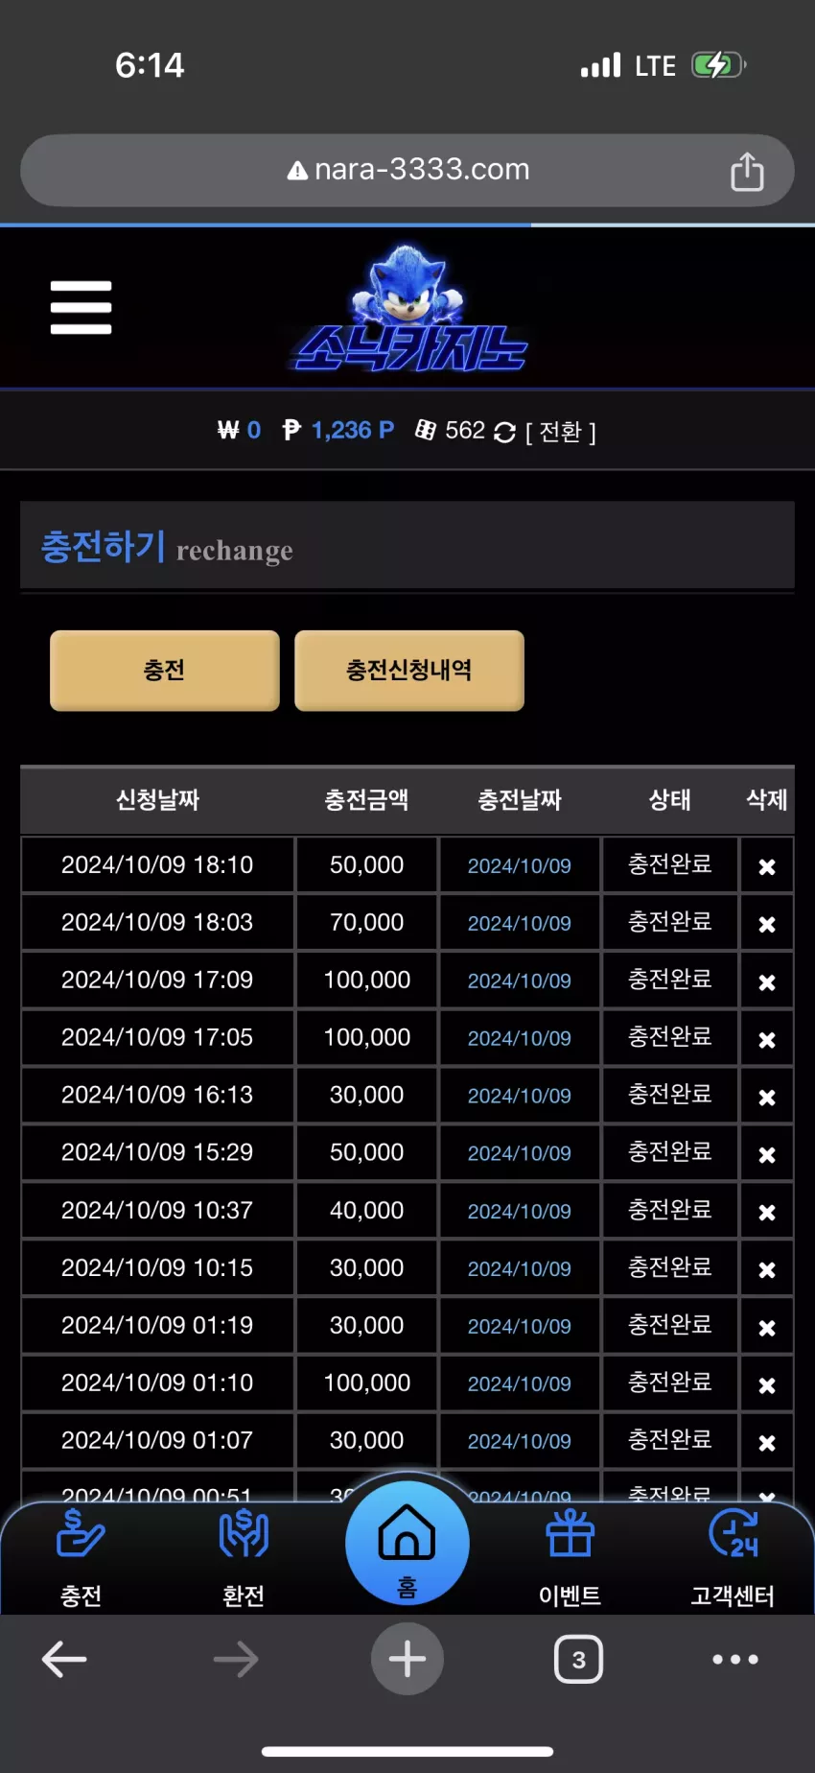The image size is (815, 1773).
Task: Go to home via 홈 button
Action: click(x=407, y=1543)
